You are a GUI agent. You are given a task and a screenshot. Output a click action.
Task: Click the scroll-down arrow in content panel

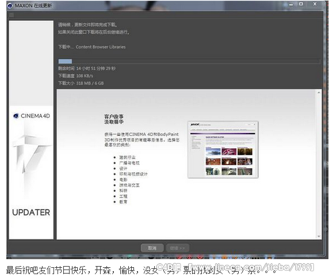tap(319, 236)
